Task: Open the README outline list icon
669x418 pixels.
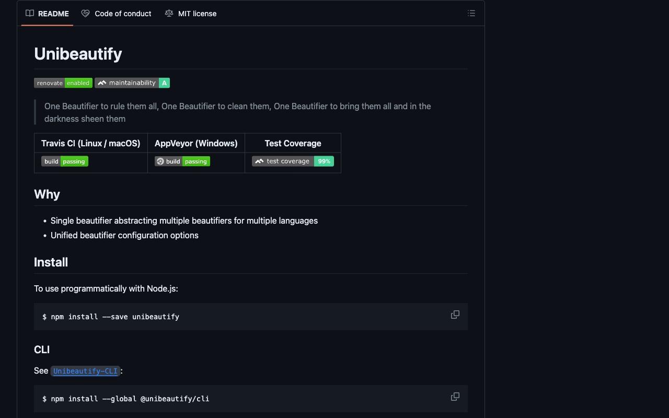Action: [471, 14]
